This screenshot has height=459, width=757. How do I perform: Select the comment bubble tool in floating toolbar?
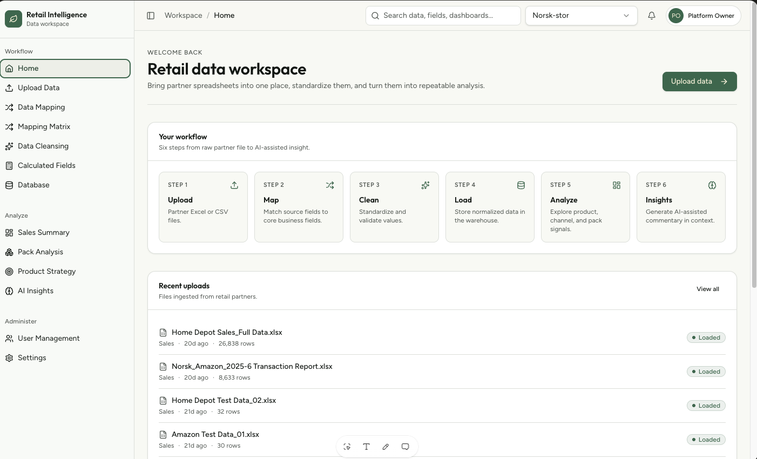pyautogui.click(x=405, y=447)
